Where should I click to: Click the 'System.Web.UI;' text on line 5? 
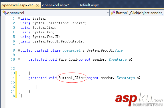[x=46, y=37]
